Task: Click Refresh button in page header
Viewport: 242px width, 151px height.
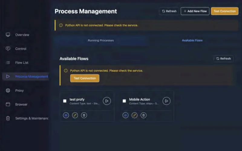Action: (x=169, y=11)
